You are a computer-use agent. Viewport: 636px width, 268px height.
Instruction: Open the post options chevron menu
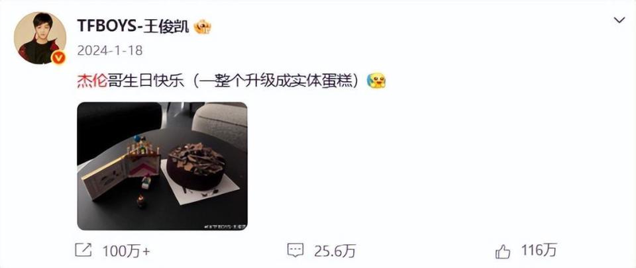tap(619, 20)
